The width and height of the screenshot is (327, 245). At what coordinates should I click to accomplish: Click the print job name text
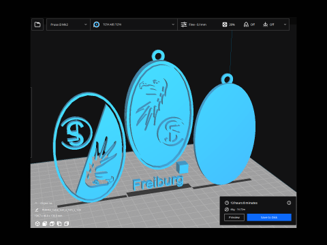pos(61,210)
